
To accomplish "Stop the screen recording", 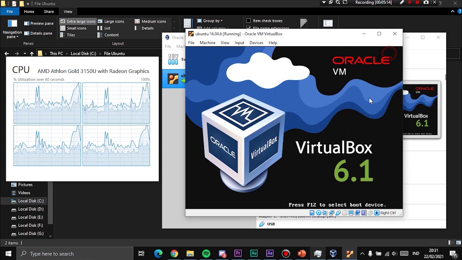I will click(x=417, y=2).
